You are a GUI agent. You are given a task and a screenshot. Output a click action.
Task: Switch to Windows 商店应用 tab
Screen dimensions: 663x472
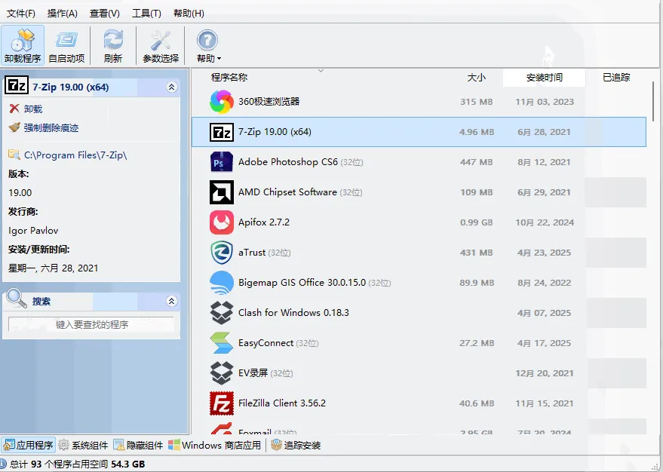[215, 445]
